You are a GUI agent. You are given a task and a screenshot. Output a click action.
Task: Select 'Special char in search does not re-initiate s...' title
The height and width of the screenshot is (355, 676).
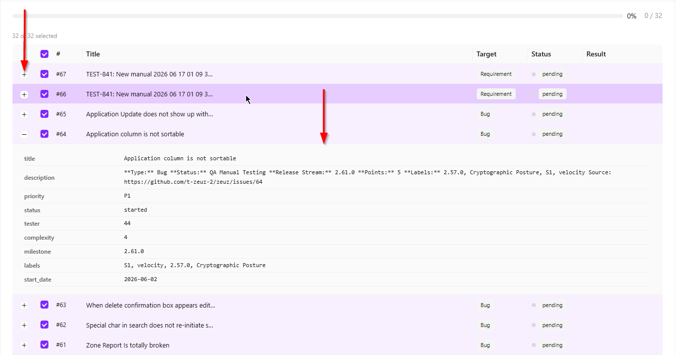(149, 325)
